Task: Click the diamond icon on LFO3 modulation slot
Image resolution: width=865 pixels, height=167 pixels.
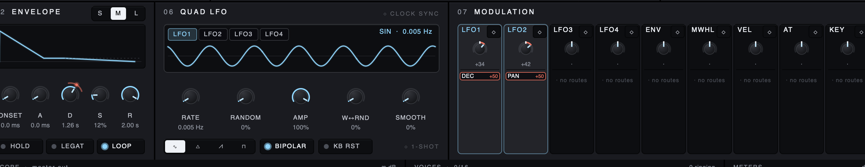Action: click(x=585, y=32)
